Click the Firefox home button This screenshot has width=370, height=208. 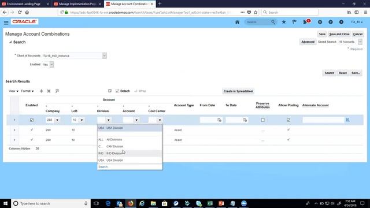click(27, 12)
